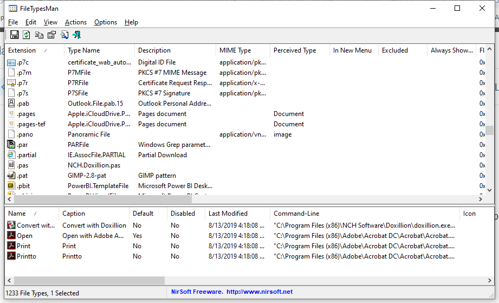
Task: Click the 'Open with Adobe A...' caption cell
Action: click(93, 236)
